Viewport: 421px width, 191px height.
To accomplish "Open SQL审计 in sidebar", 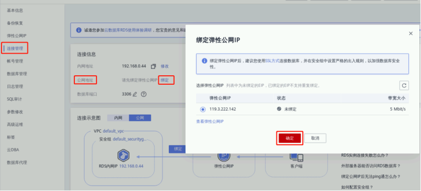I will (x=14, y=99).
